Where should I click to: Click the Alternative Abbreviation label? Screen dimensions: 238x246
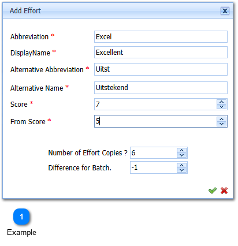[47, 69]
